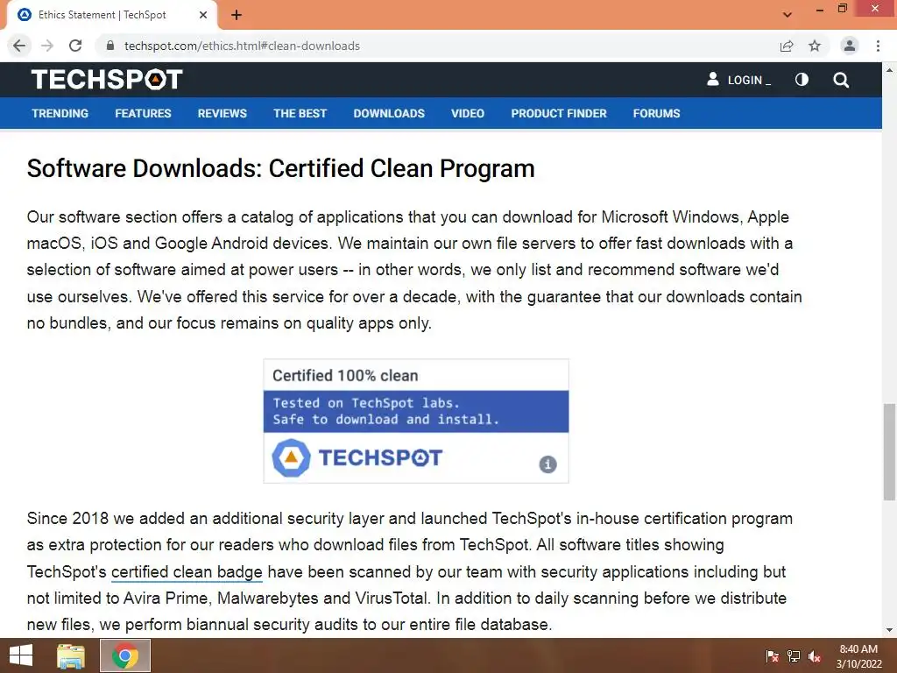Viewport: 897px width, 673px height.
Task: Click the info icon on the badge
Action: [547, 464]
